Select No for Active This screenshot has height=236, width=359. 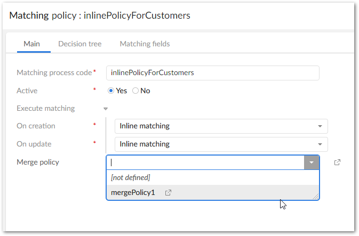(135, 91)
